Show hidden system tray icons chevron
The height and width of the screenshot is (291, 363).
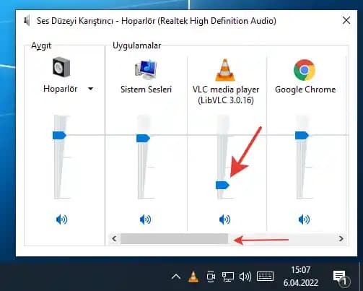pyautogui.click(x=176, y=277)
